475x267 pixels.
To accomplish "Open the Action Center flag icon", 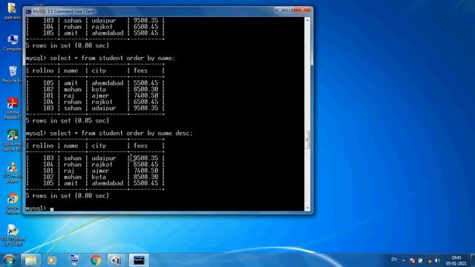I will tap(412, 260).
